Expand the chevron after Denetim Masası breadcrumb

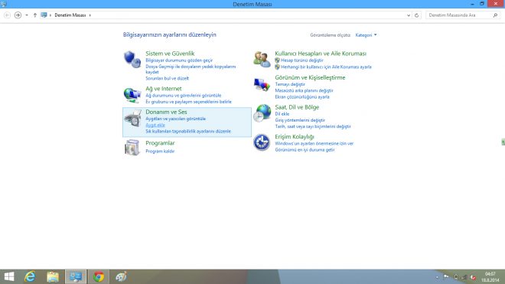click(90, 15)
